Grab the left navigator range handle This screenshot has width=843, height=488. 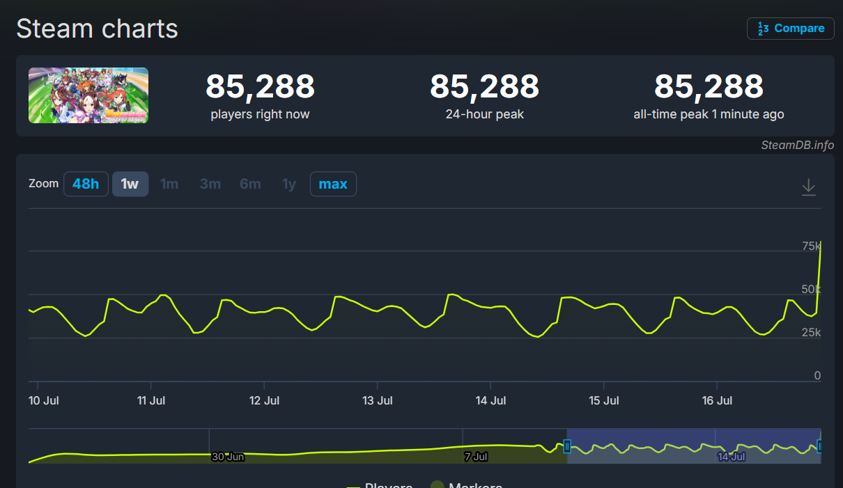pyautogui.click(x=567, y=446)
